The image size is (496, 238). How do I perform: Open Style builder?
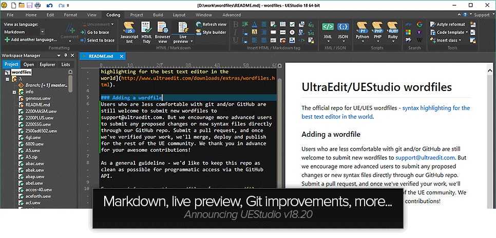click(211, 32)
